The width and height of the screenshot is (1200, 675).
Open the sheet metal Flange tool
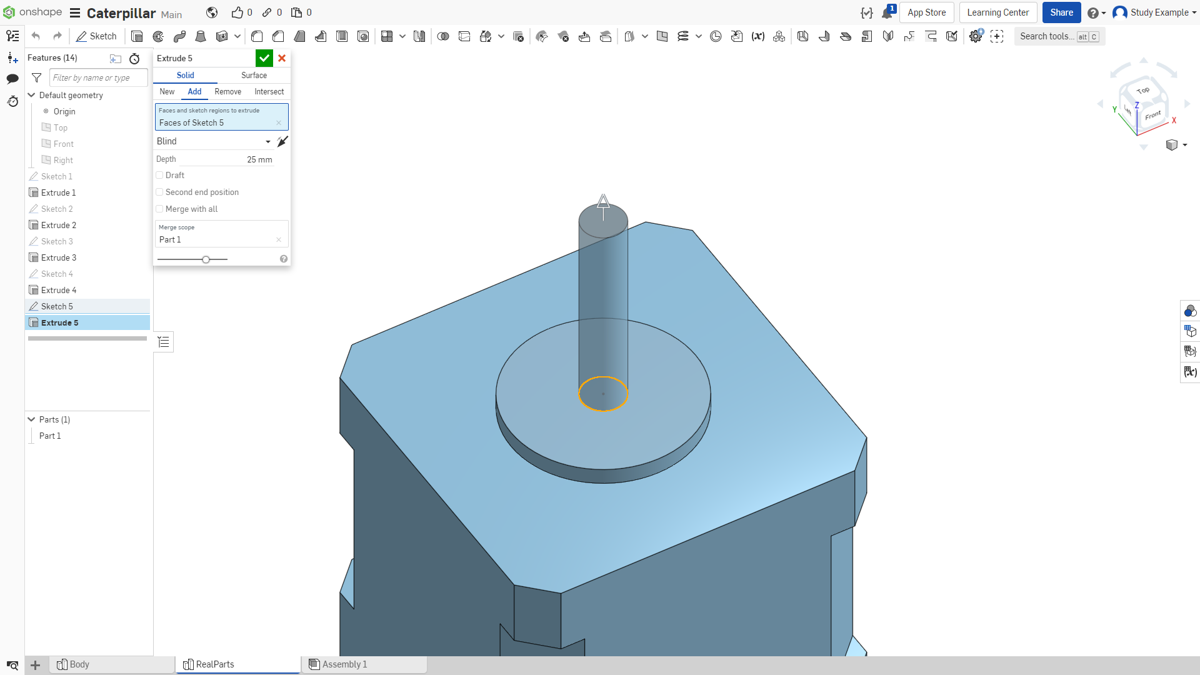824,36
